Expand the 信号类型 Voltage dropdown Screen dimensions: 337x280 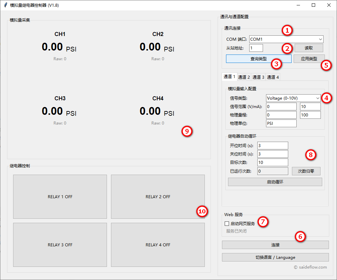tap(293, 98)
